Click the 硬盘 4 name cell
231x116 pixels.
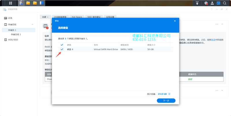(70, 49)
